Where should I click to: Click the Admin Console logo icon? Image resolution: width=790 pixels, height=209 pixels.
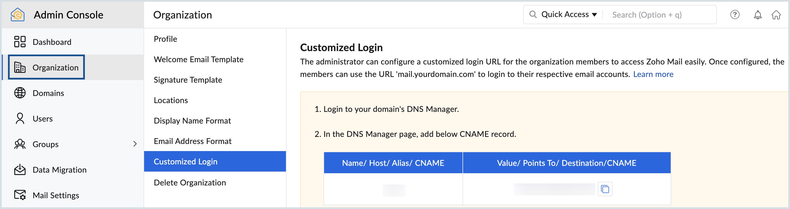point(17,15)
